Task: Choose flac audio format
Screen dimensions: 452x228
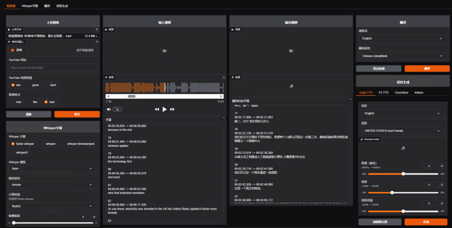Action: [33, 102]
